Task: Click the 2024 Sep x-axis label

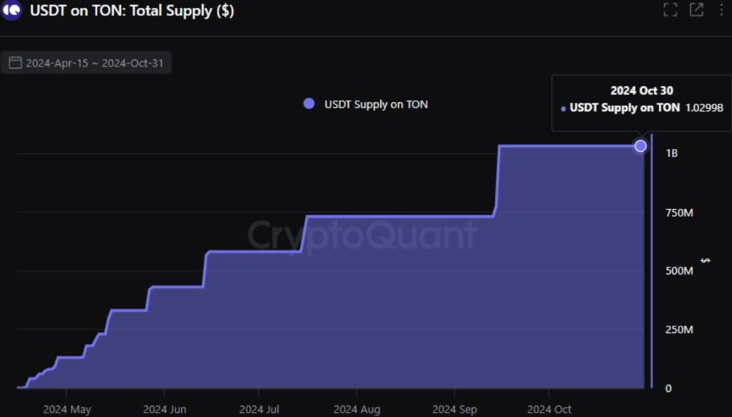Action: (x=454, y=410)
